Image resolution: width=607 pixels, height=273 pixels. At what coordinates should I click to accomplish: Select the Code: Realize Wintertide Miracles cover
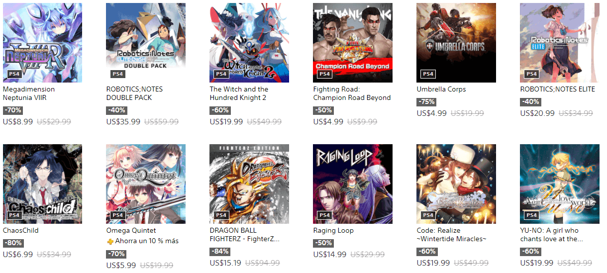[x=457, y=184]
